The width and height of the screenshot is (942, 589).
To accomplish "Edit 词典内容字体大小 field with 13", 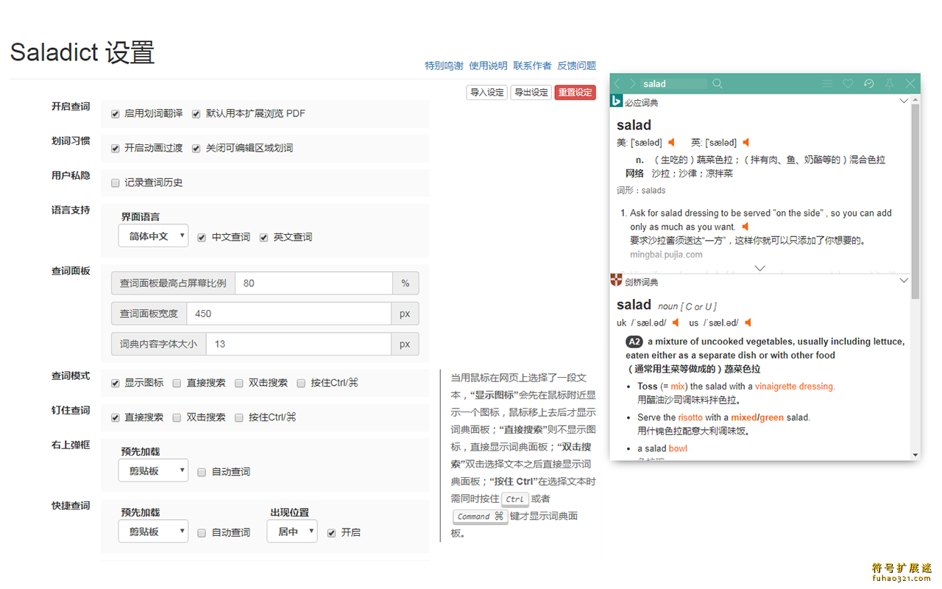I will pyautogui.click(x=298, y=344).
